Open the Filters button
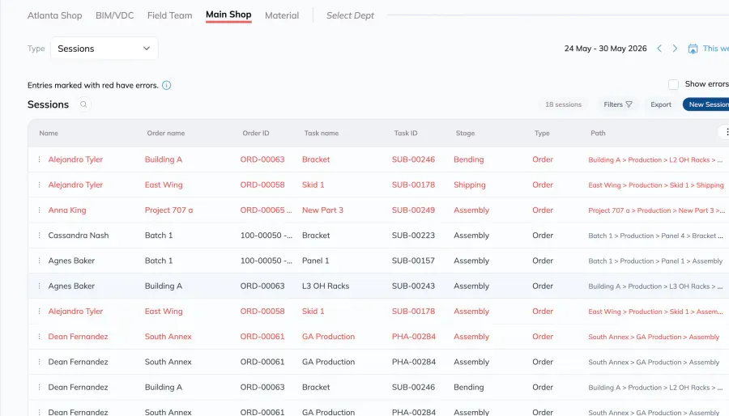This screenshot has height=416, width=729. click(x=618, y=104)
